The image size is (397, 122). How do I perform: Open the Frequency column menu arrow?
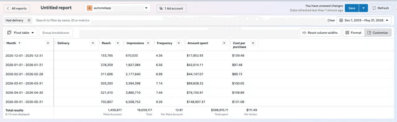point(179,43)
